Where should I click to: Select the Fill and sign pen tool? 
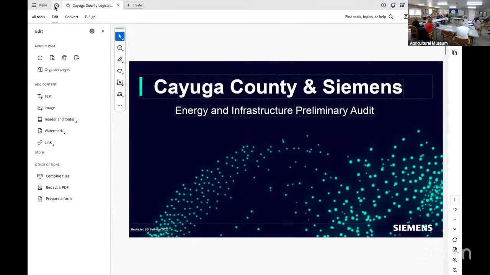[x=120, y=94]
